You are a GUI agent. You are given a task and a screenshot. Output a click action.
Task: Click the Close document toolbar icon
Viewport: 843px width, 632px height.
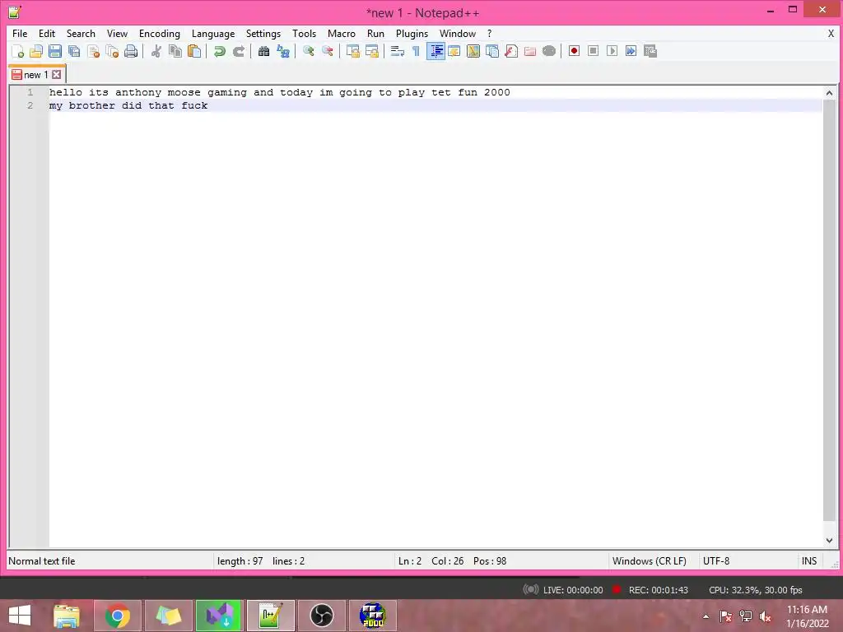[94, 51]
